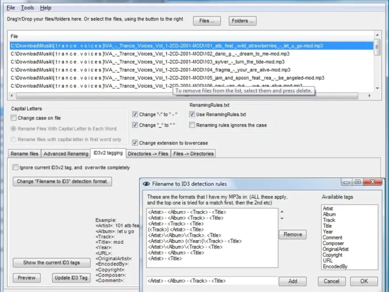
Task: Select the 101_atb_feat file row
Action: coord(192,46)
